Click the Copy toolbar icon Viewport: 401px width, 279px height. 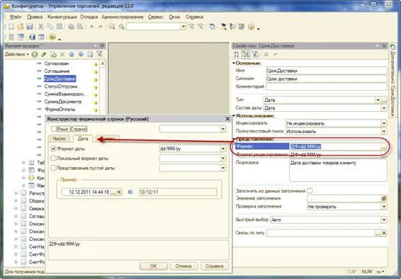click(50, 27)
